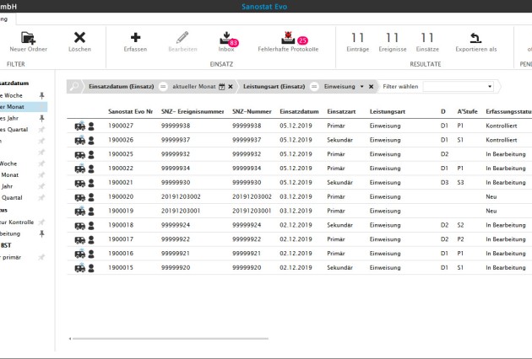Open calendar picker for aktueller Monat
Image resolution: width=532 pixels, height=359 pixels.
pos(221,87)
